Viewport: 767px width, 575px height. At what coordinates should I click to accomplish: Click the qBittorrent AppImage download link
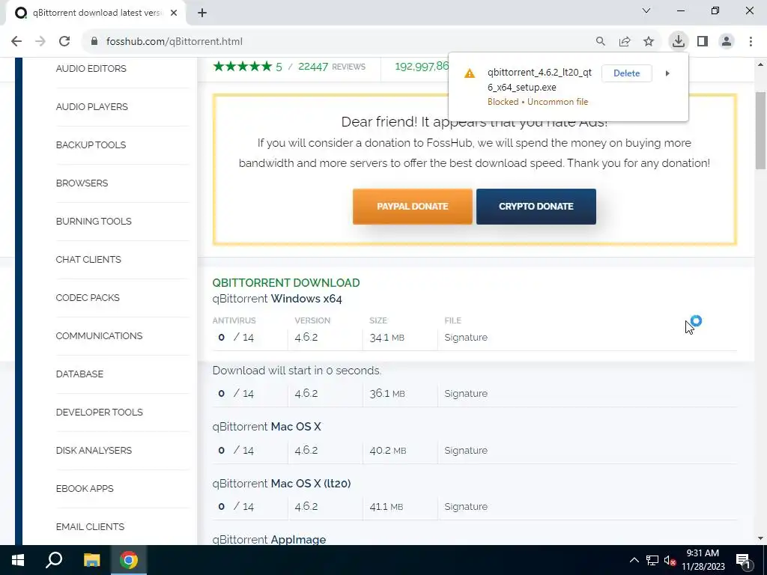[x=269, y=539]
